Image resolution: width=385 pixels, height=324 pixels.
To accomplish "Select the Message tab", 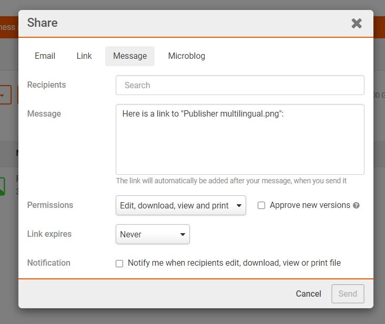I will [x=130, y=56].
